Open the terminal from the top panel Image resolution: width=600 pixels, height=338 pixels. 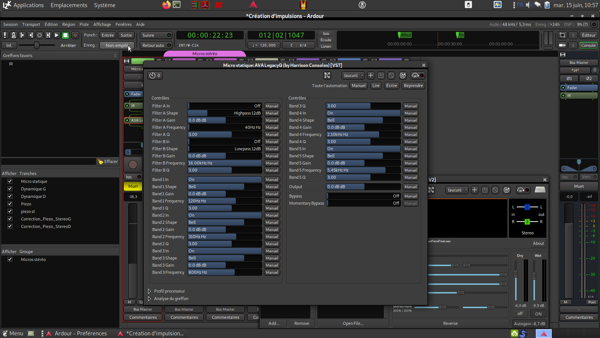pyautogui.click(x=177, y=5)
